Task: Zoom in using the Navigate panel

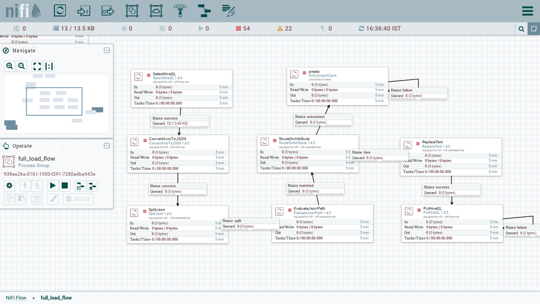Action: [10, 66]
